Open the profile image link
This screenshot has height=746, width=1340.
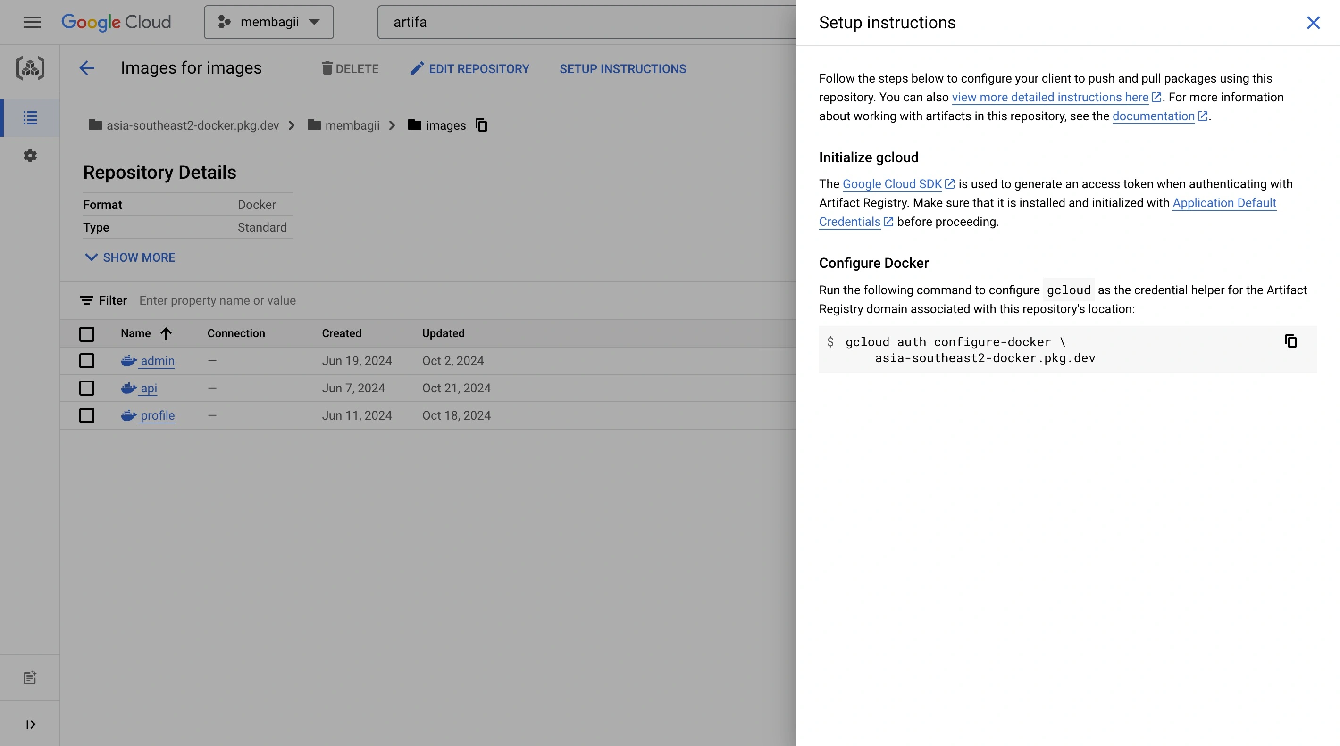[x=158, y=415]
